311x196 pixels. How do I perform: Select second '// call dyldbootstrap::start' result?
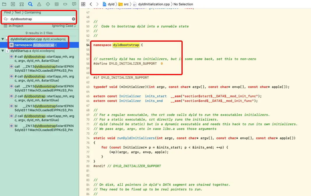pyautogui.click(x=44, y=118)
